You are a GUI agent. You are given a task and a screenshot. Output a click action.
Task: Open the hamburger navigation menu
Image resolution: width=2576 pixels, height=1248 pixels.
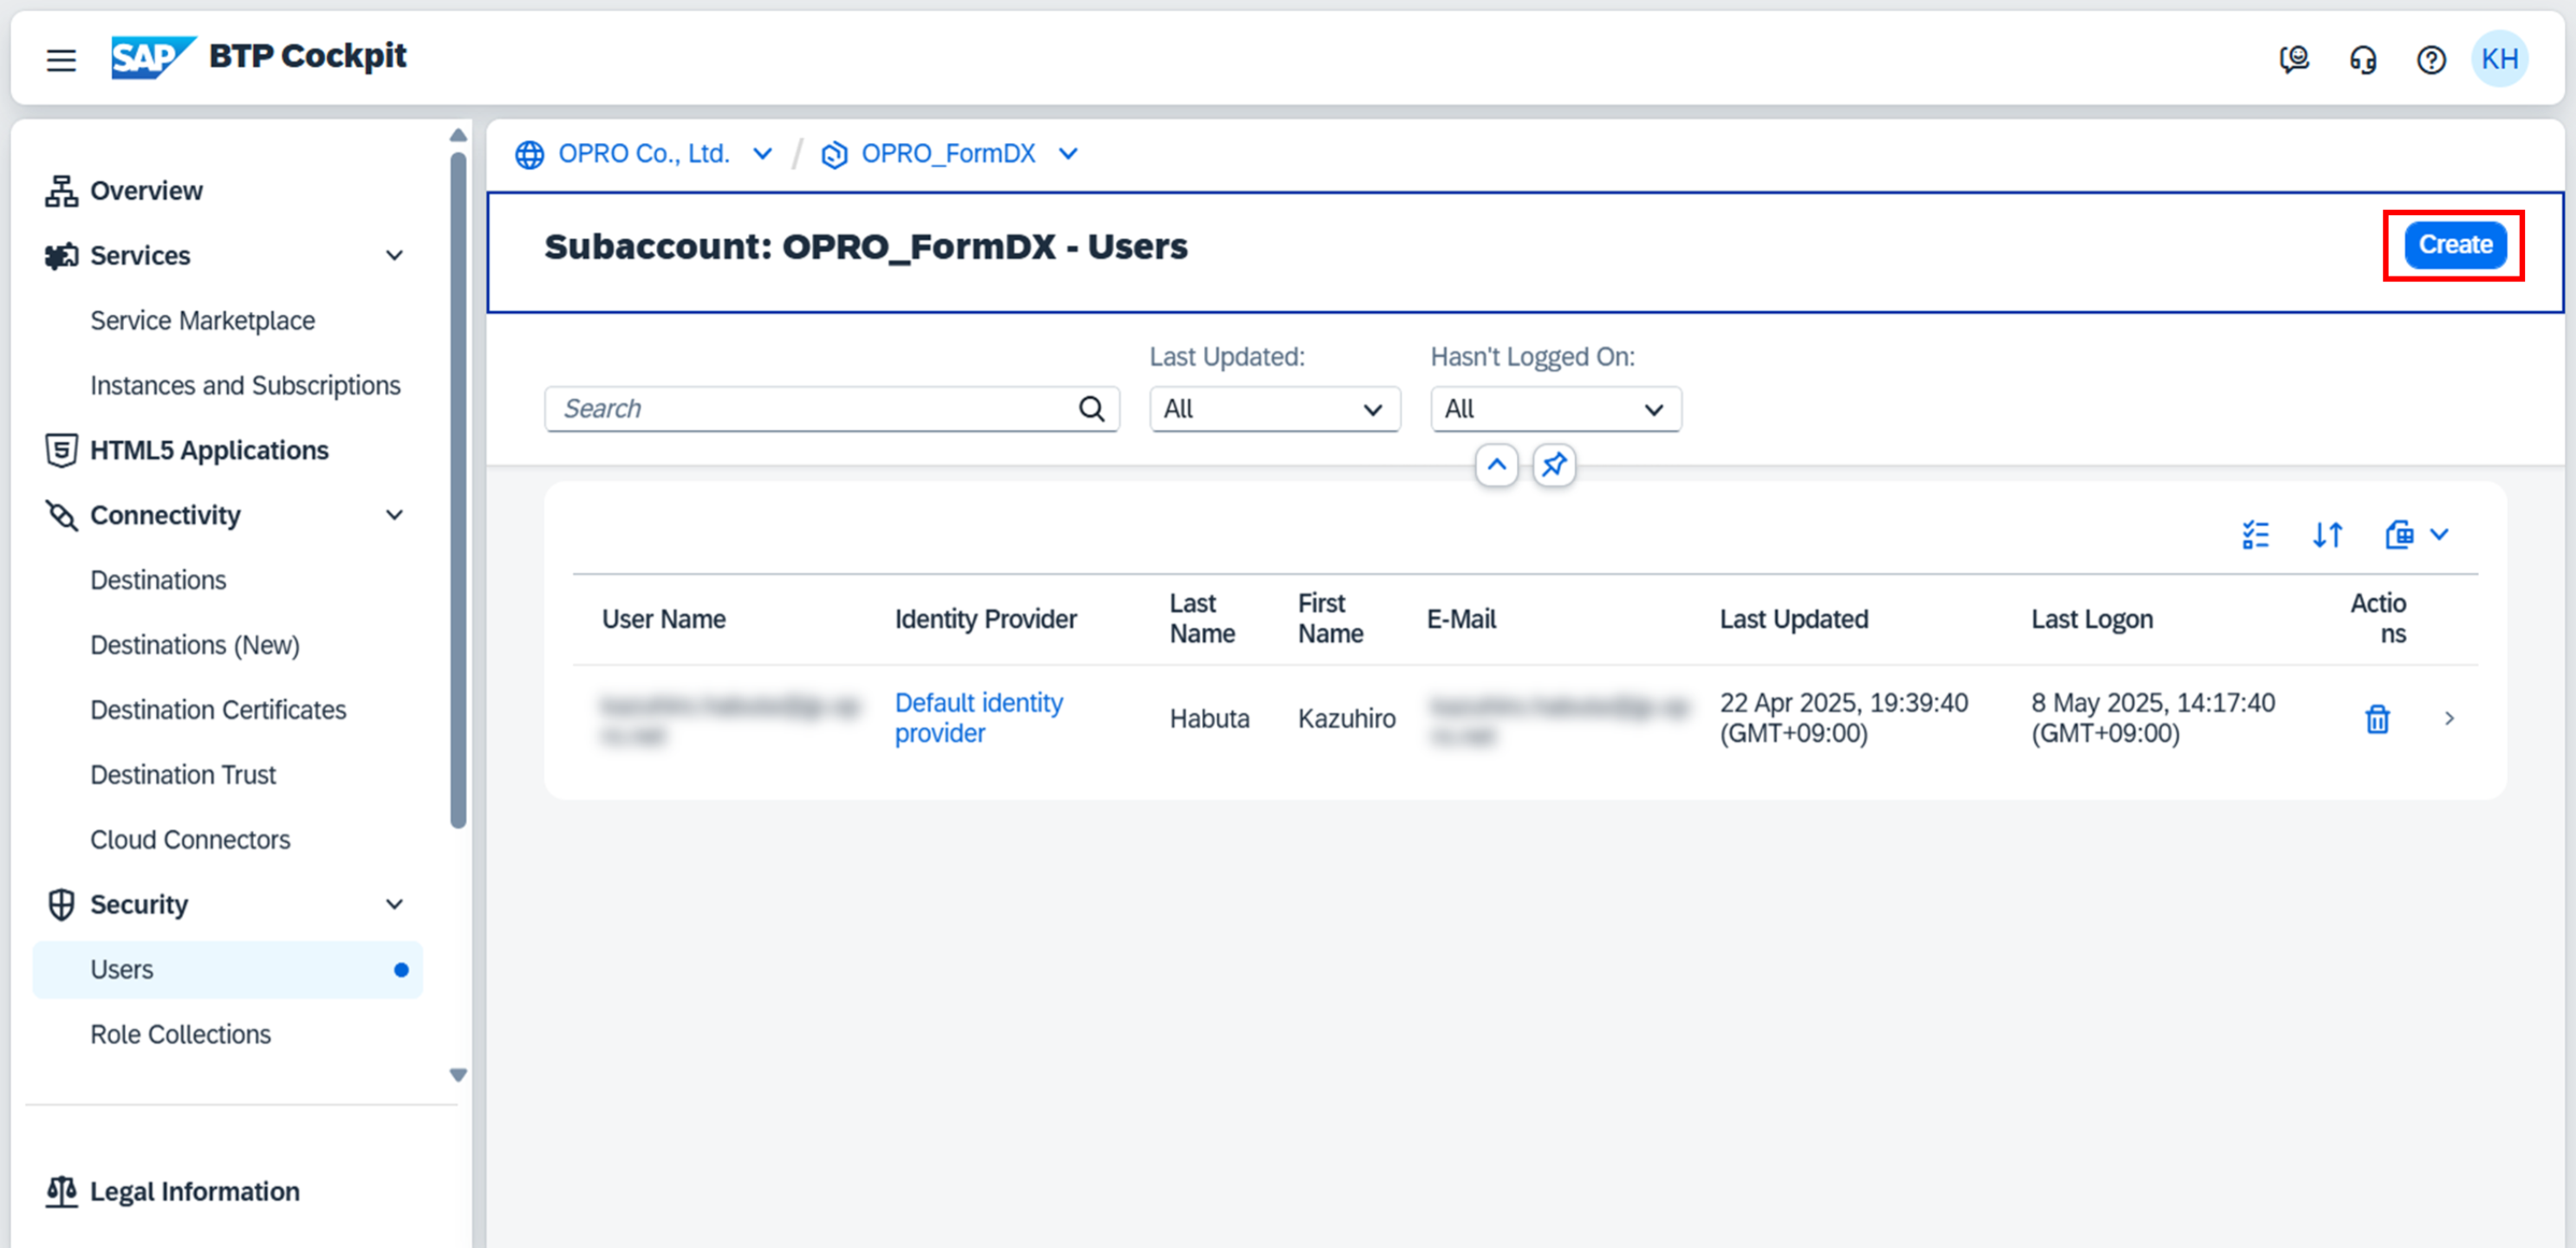coord(61,60)
